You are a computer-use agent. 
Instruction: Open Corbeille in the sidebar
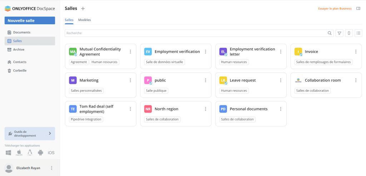[x=20, y=70]
